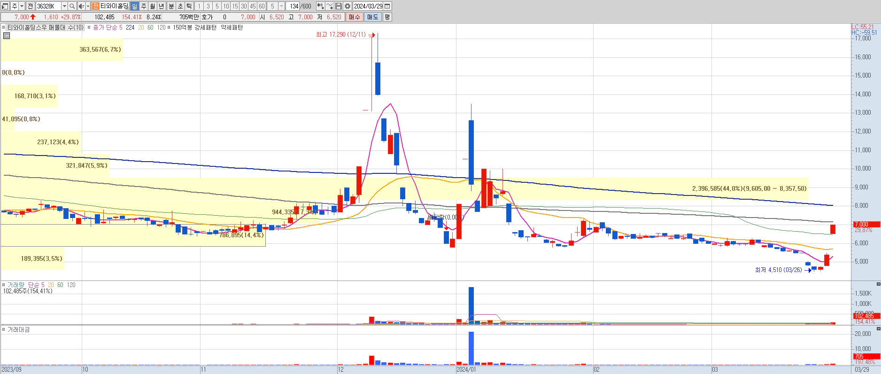This screenshot has height=374, width=881.
Task: Click the orange 관 interest icon
Action: tap(96, 6)
